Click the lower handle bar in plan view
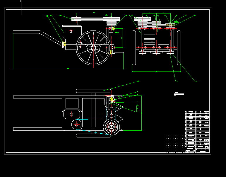Screen dimensions: 226x177 [38, 129]
